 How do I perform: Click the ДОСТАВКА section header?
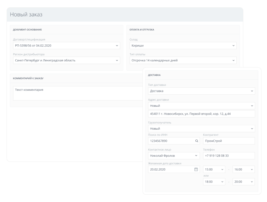pos(154,75)
